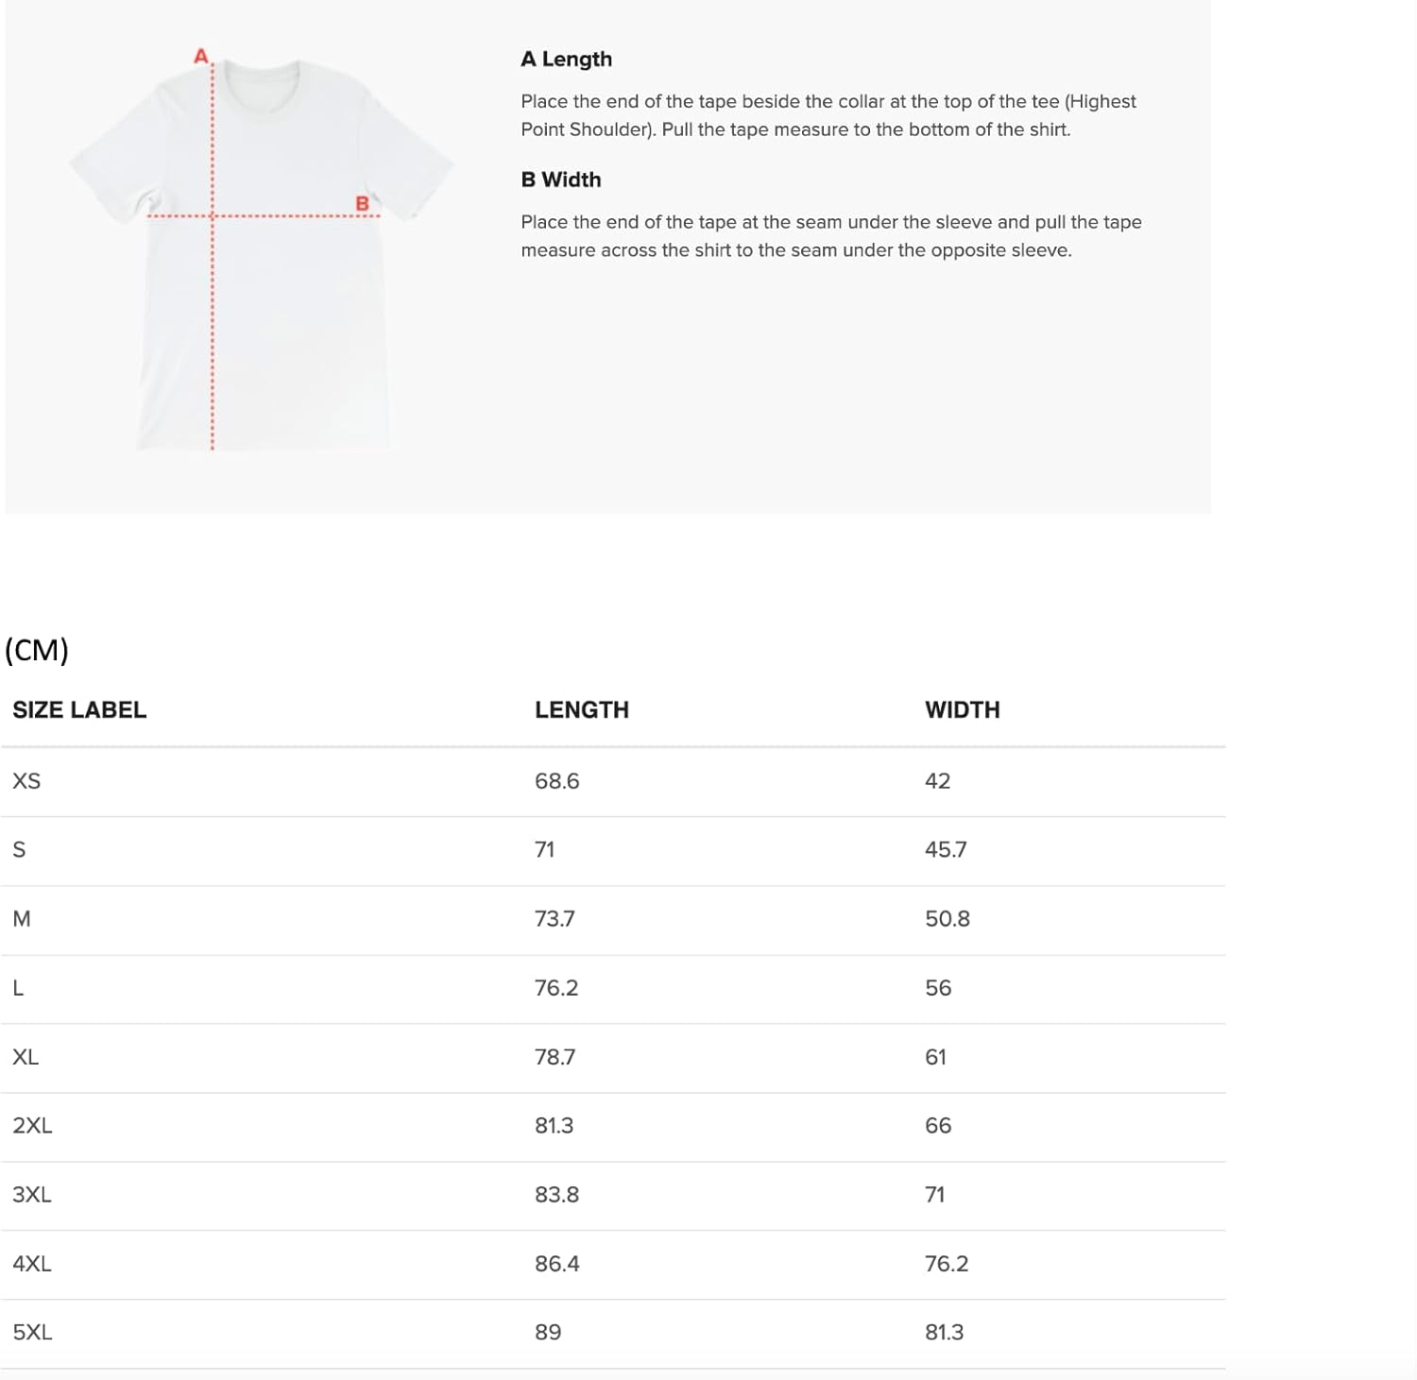Select the 2XL size row label
Screen dimensions: 1417x1380
(x=32, y=1126)
